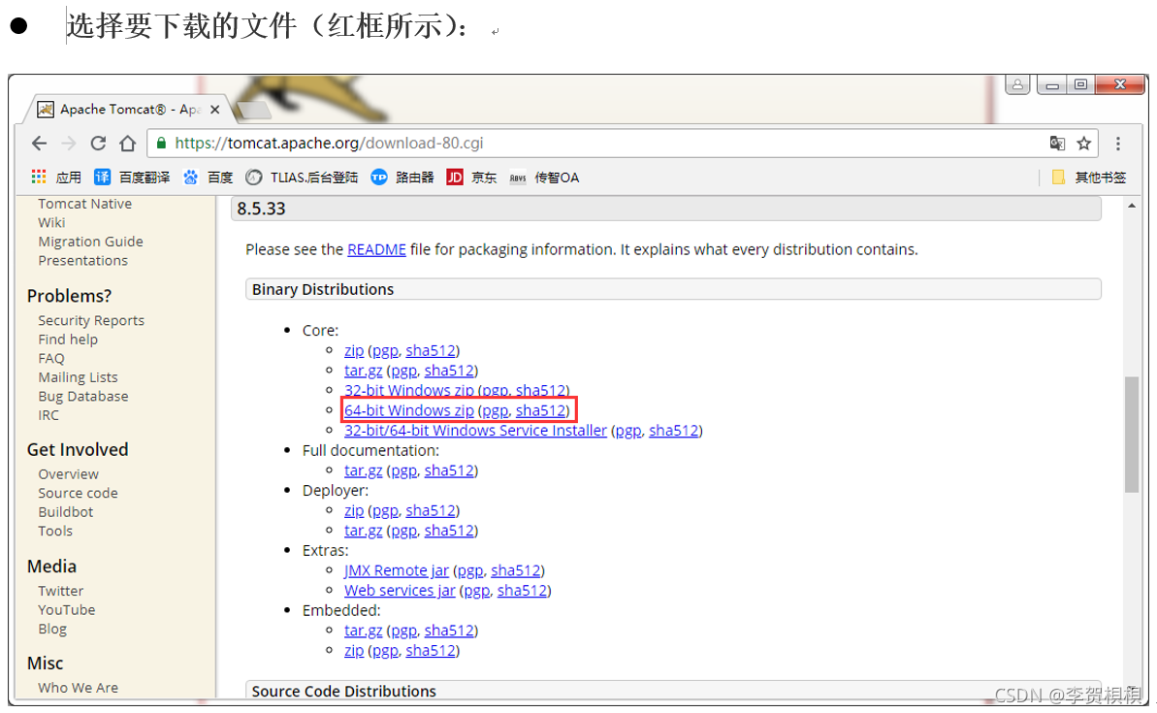Open the 应用 apps grid bookmark
This screenshot has width=1157, height=713.
[57, 178]
